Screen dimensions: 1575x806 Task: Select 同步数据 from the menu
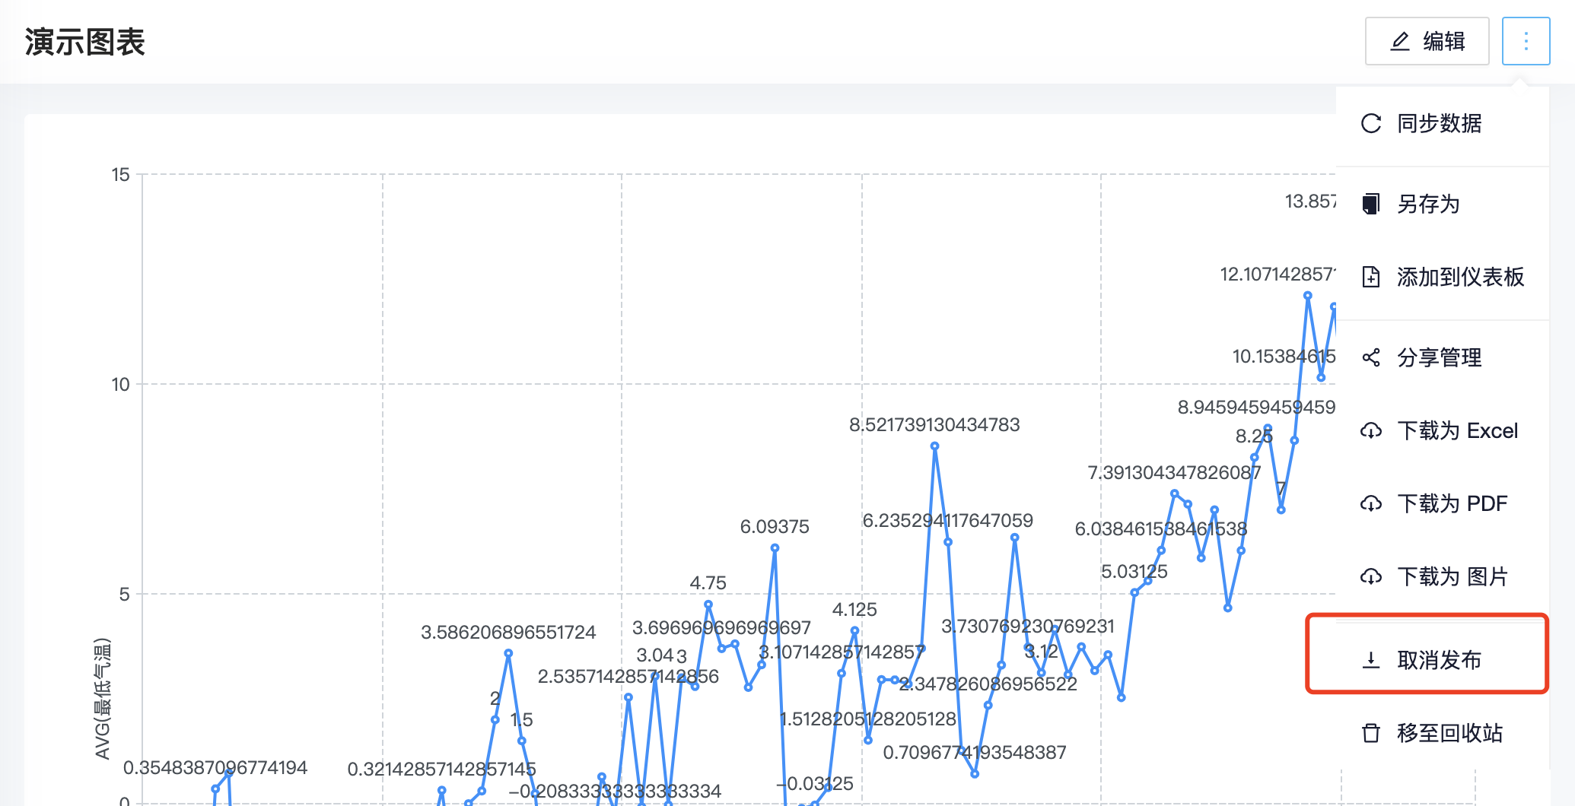pos(1442,123)
